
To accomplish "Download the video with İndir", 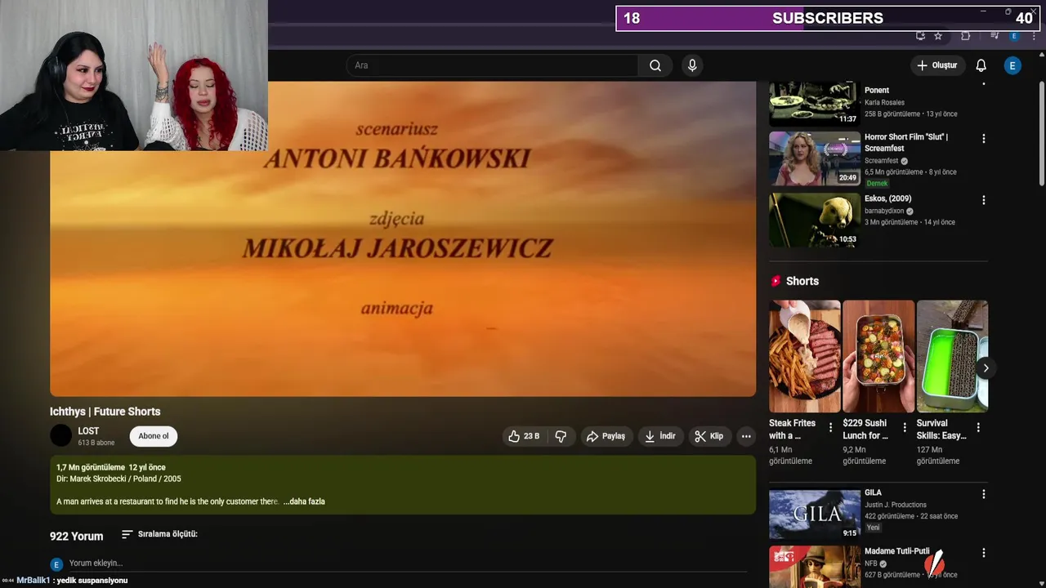I will [660, 436].
